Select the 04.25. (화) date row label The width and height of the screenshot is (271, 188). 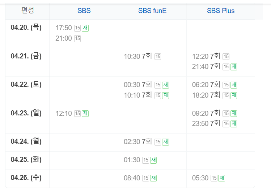click(x=26, y=159)
